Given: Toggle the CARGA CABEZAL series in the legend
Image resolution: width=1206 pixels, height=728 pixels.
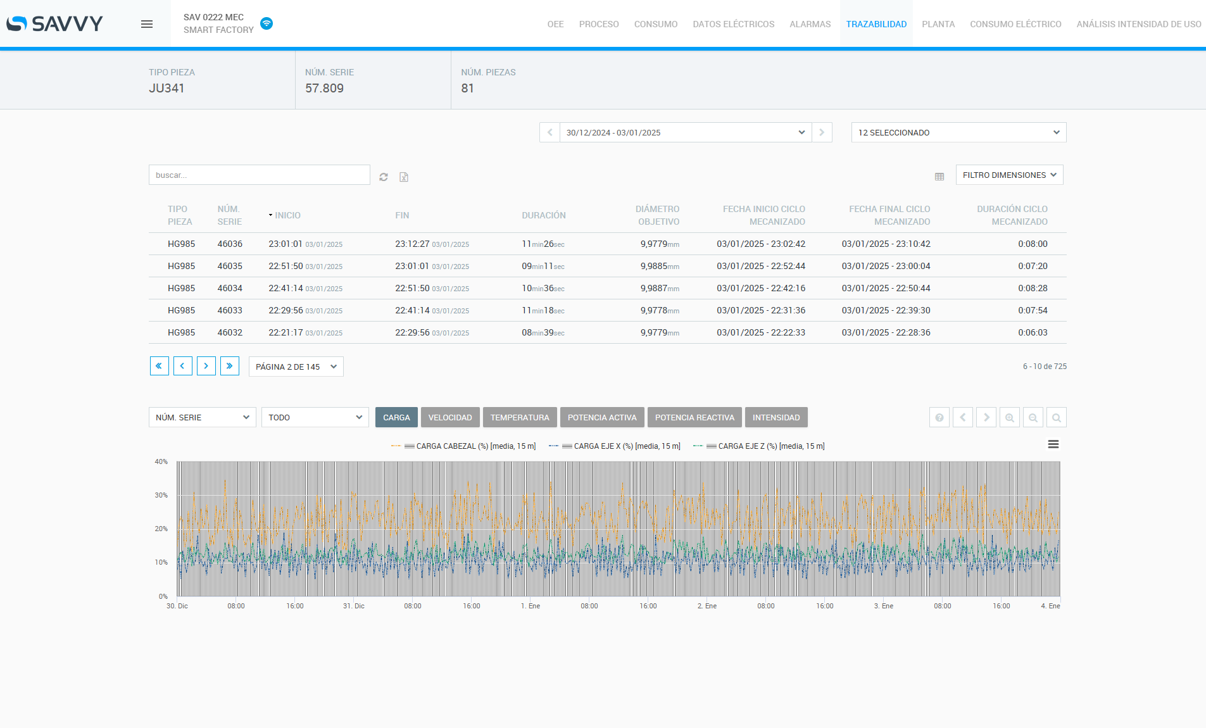Looking at the screenshot, I should (x=475, y=446).
